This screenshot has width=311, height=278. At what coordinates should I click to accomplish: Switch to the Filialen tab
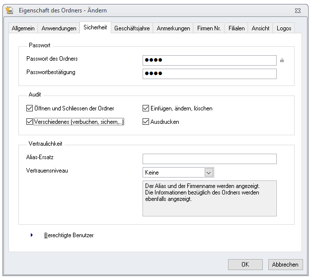coord(236,28)
